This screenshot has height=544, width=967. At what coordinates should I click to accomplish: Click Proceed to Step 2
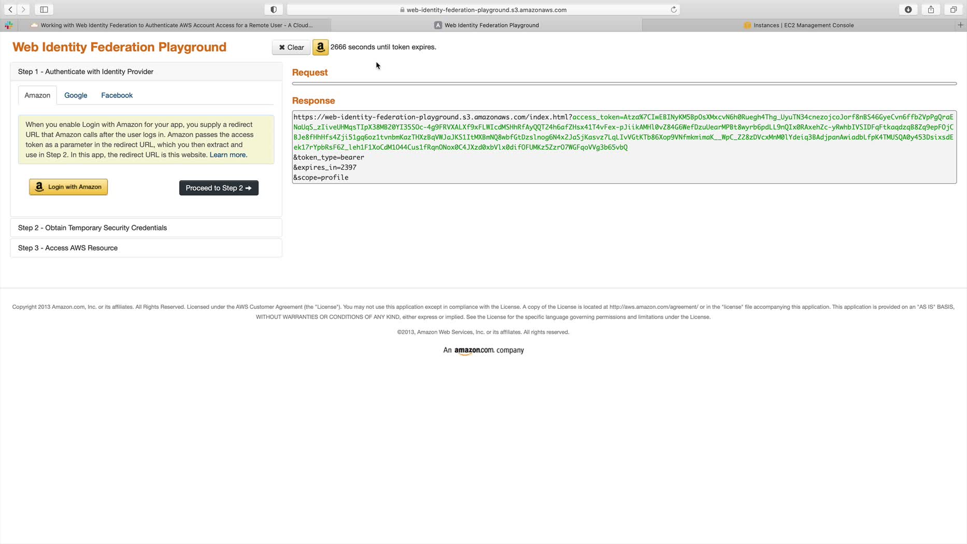point(219,188)
